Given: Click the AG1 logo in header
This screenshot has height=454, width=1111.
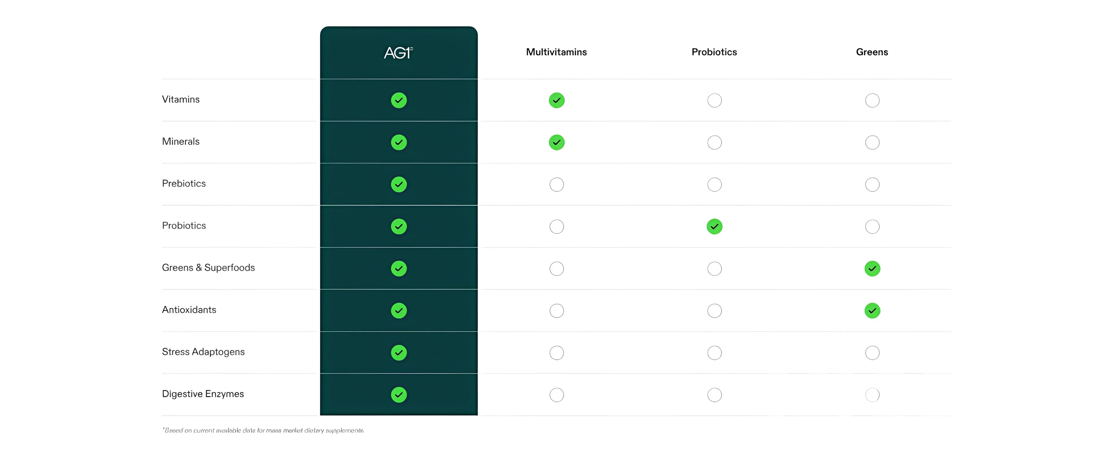Looking at the screenshot, I should [398, 53].
